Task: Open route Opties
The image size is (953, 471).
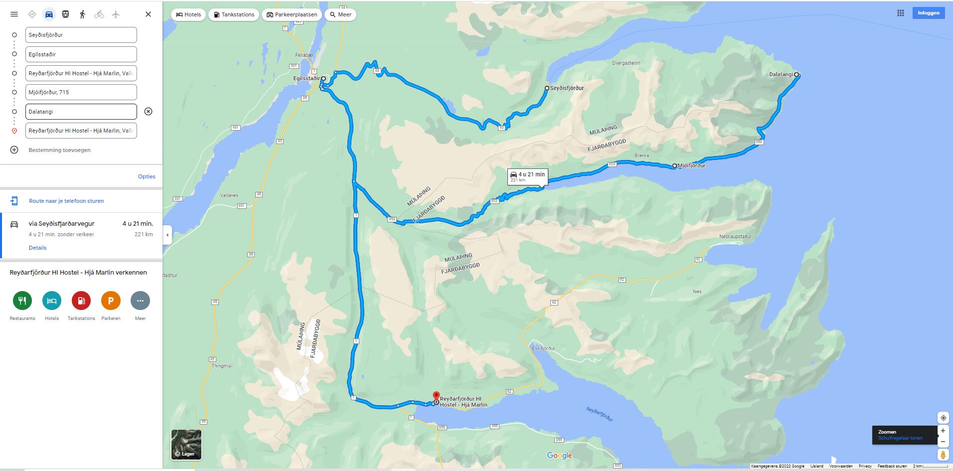Action: point(147,176)
